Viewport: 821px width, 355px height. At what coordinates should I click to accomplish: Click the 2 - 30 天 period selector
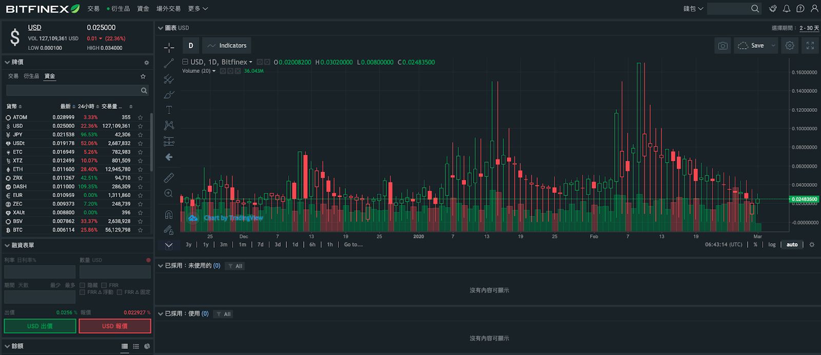click(x=809, y=28)
